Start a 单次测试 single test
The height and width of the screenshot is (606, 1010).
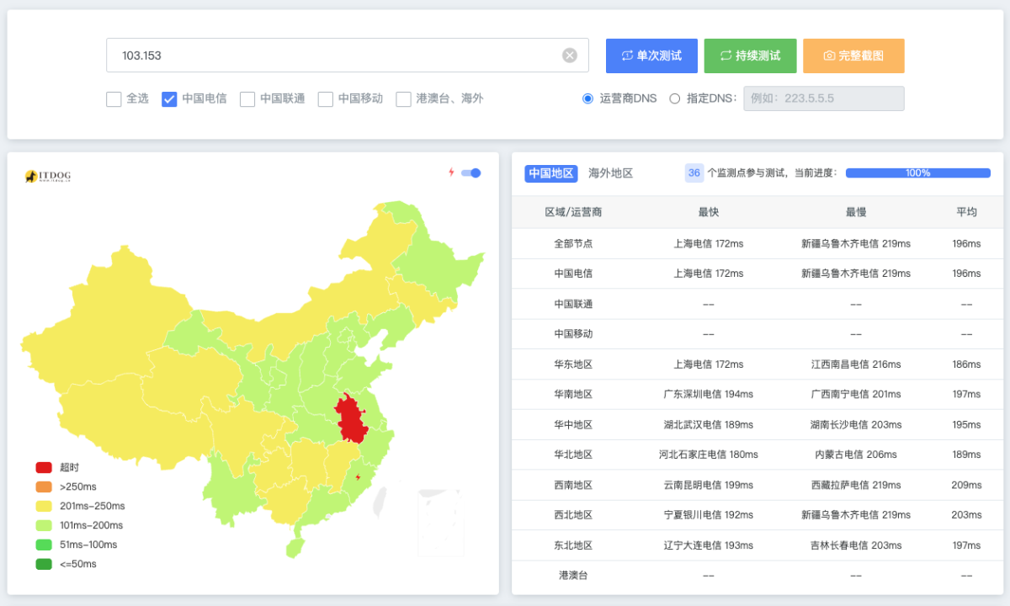point(651,56)
